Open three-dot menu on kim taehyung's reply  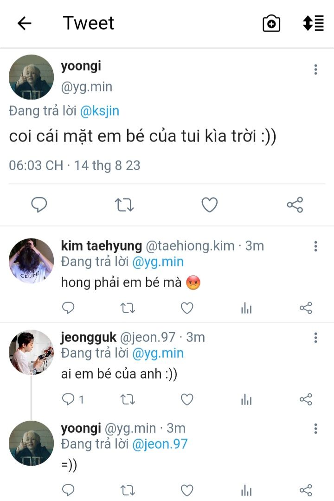pyautogui.click(x=315, y=246)
